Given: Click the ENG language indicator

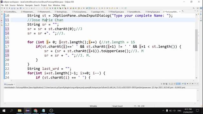Looking at the screenshot, I should pyautogui.click(x=179, y=111).
